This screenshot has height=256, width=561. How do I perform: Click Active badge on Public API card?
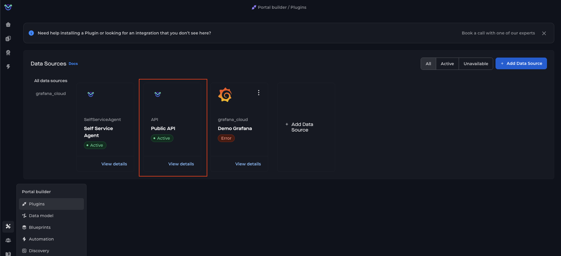(x=162, y=138)
